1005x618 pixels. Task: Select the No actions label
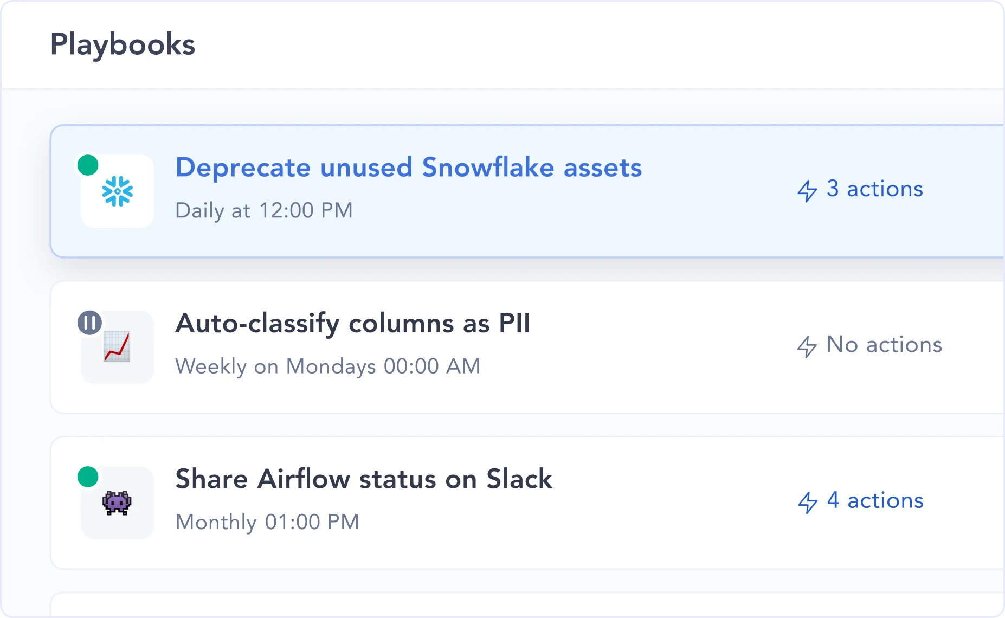coord(884,345)
